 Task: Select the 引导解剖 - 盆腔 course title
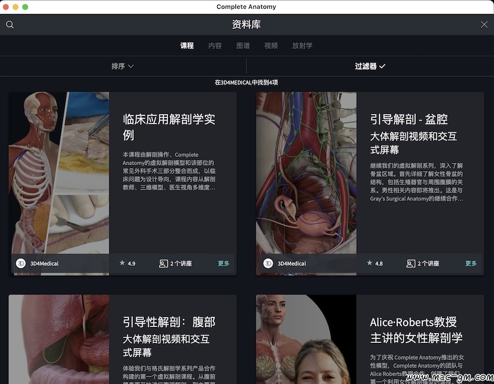click(408, 119)
